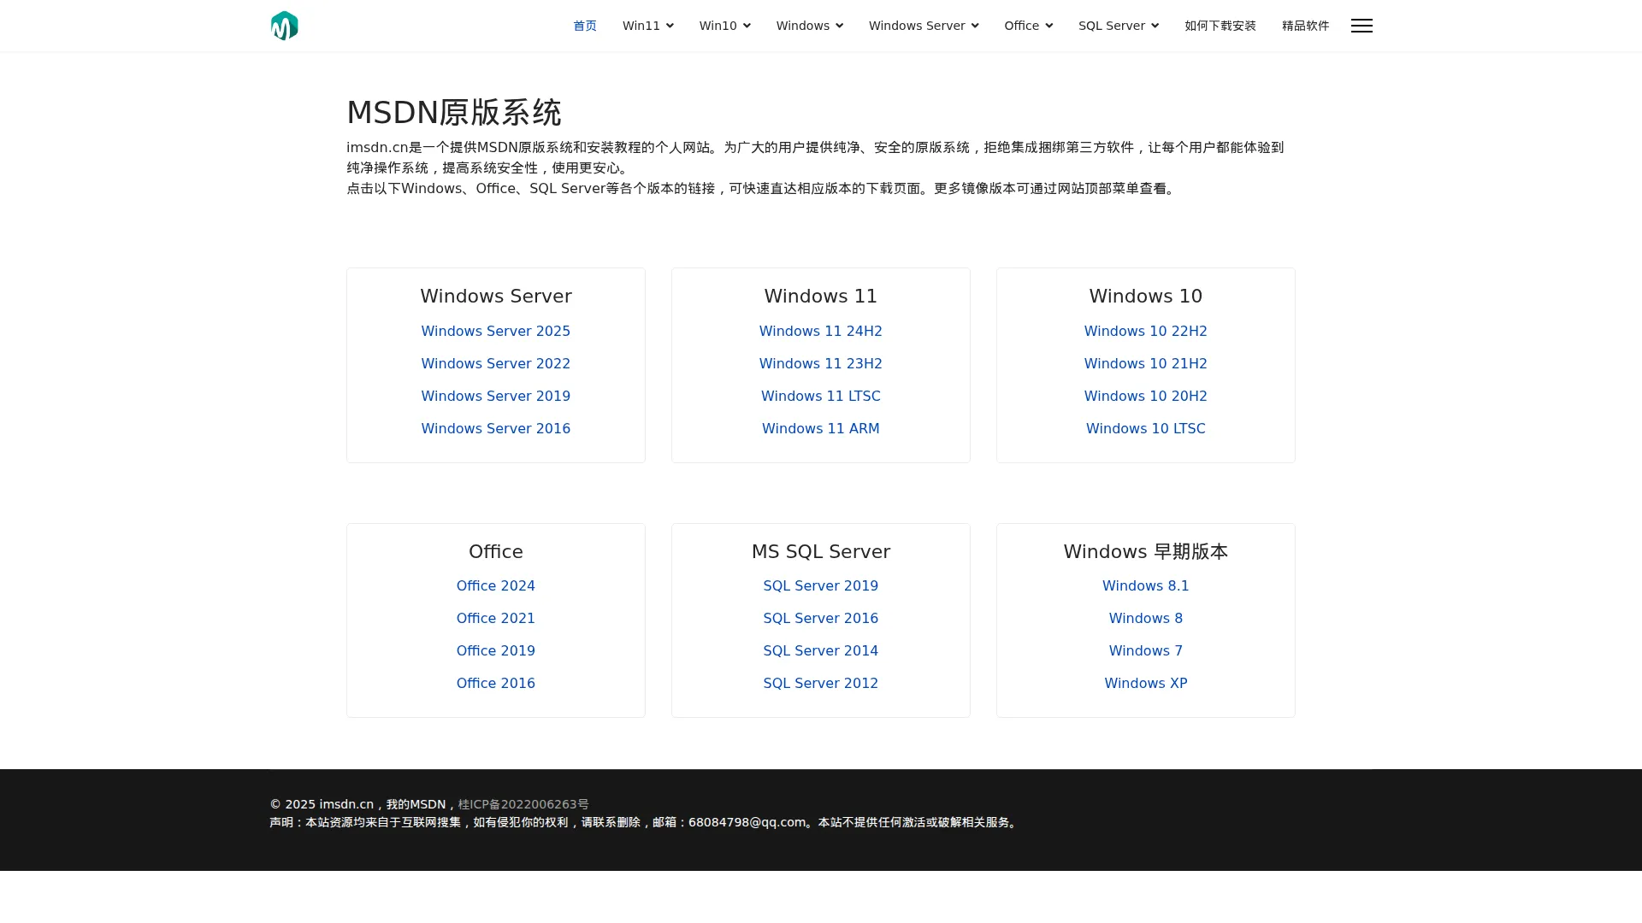The image size is (1642, 923).
Task: Open Windows 10 22H2 link
Action: (1146, 332)
